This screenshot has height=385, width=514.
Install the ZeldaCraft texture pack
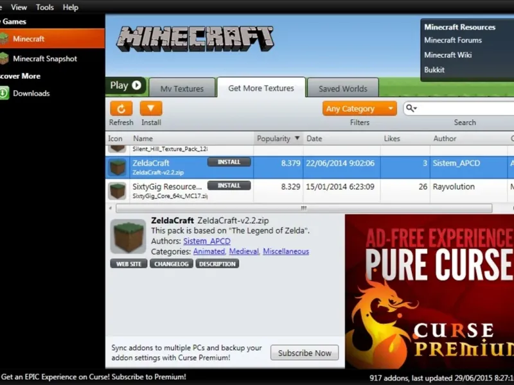[229, 162]
